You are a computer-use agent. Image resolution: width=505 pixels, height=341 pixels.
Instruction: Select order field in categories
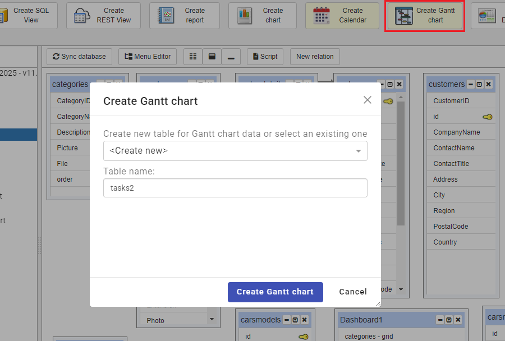click(x=70, y=179)
